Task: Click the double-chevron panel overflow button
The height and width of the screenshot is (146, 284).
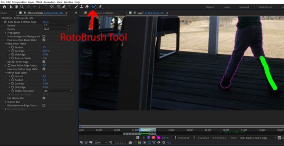Action: tap(76, 13)
